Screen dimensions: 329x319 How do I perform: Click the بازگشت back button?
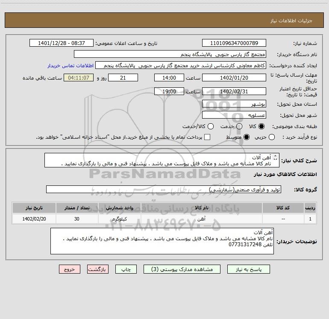coord(98,269)
